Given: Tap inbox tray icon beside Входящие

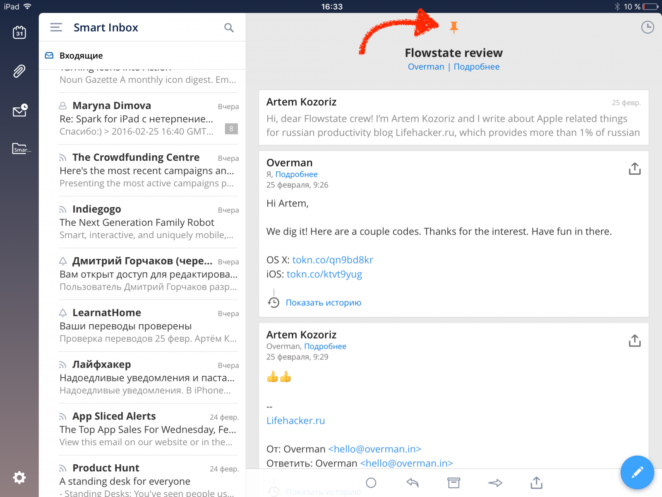Looking at the screenshot, I should pyautogui.click(x=49, y=55).
